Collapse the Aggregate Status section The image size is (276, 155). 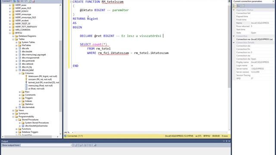(x=234, y=10)
